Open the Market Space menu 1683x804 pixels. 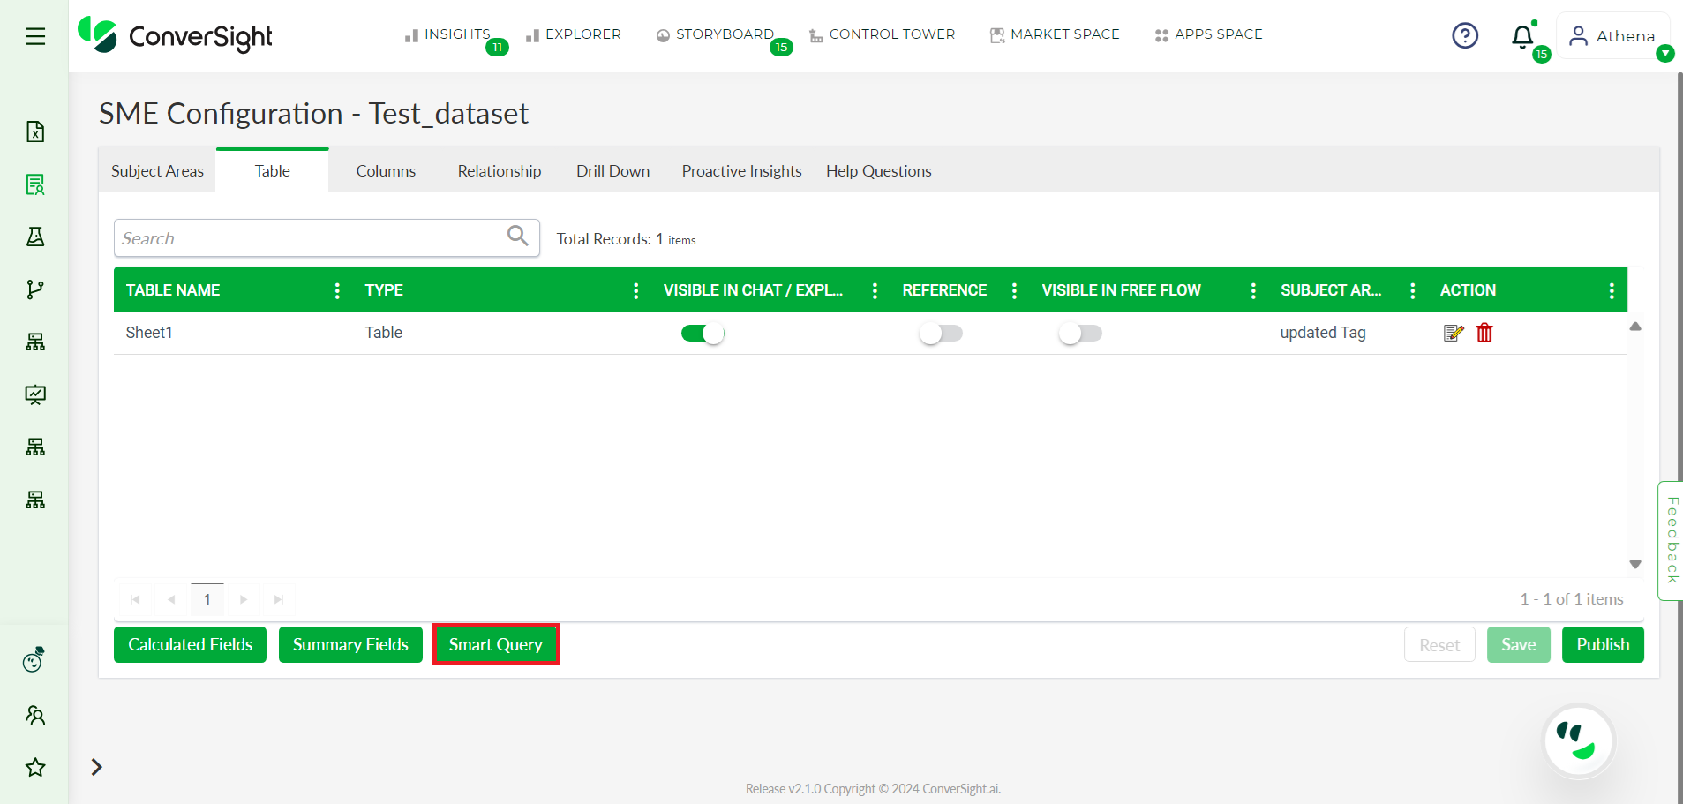1055,34
